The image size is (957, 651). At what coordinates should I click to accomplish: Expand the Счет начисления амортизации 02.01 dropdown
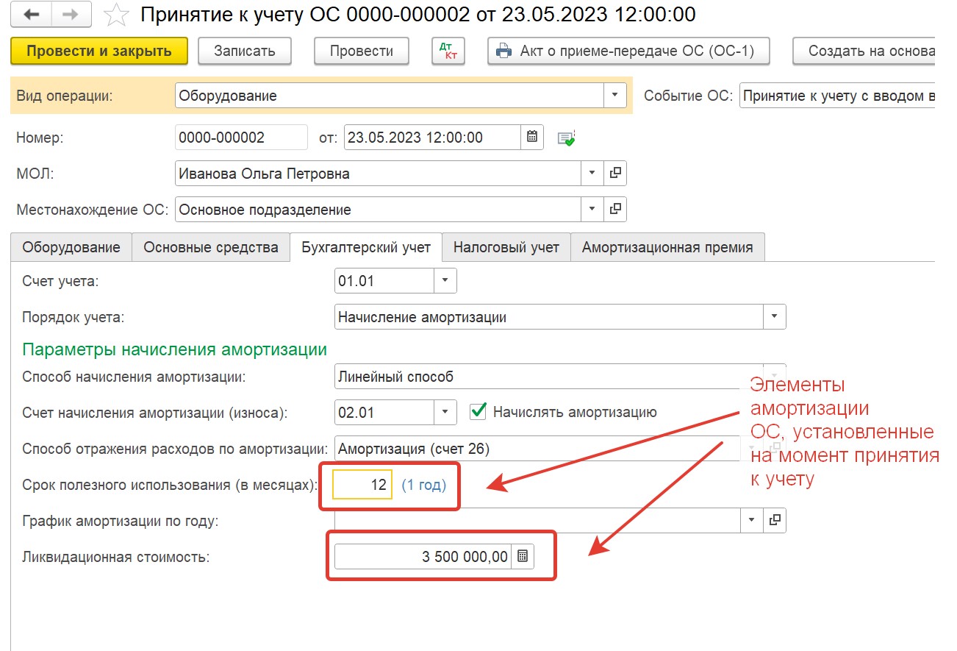click(445, 413)
